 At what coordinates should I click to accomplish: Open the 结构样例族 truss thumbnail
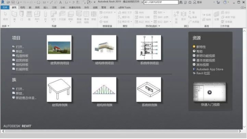point(104,89)
